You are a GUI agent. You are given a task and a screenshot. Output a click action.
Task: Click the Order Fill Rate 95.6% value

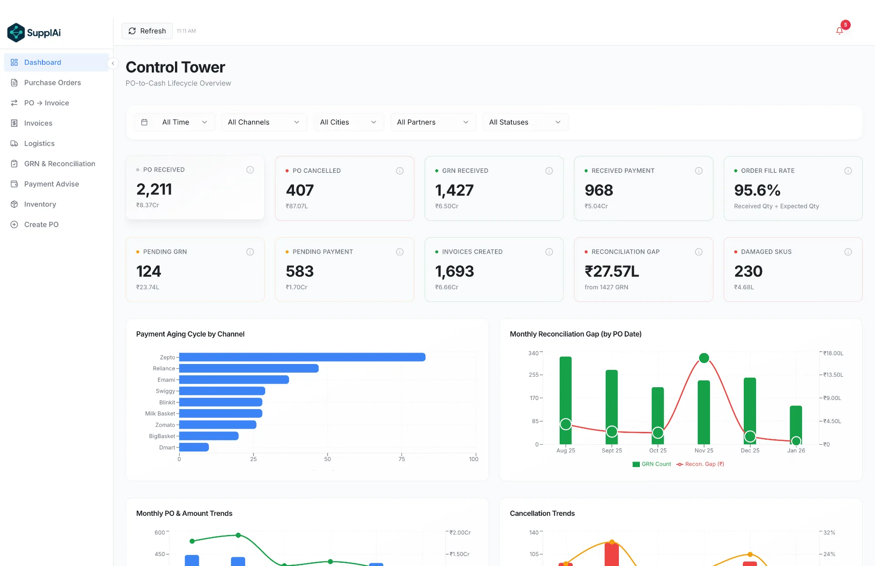[757, 190]
